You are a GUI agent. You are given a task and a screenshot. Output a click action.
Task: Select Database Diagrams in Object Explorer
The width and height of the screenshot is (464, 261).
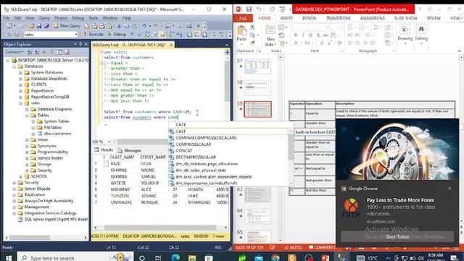[54, 109]
